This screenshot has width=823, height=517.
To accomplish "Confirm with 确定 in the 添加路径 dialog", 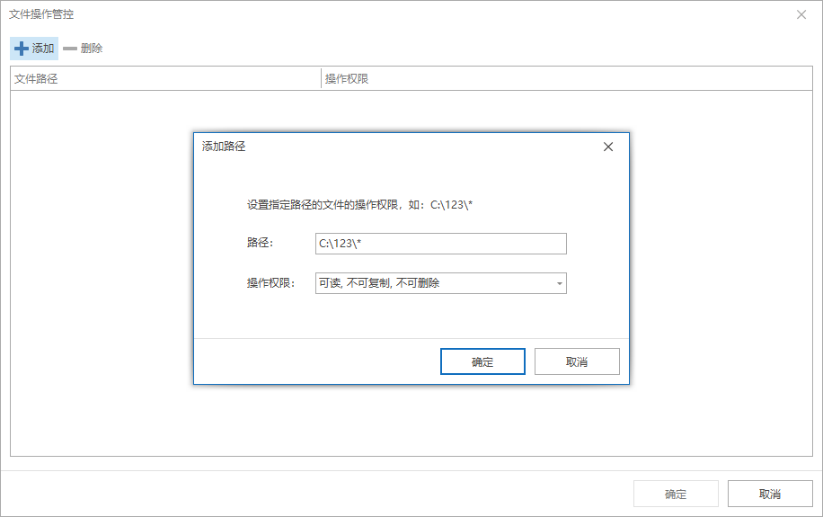I will pos(482,361).
